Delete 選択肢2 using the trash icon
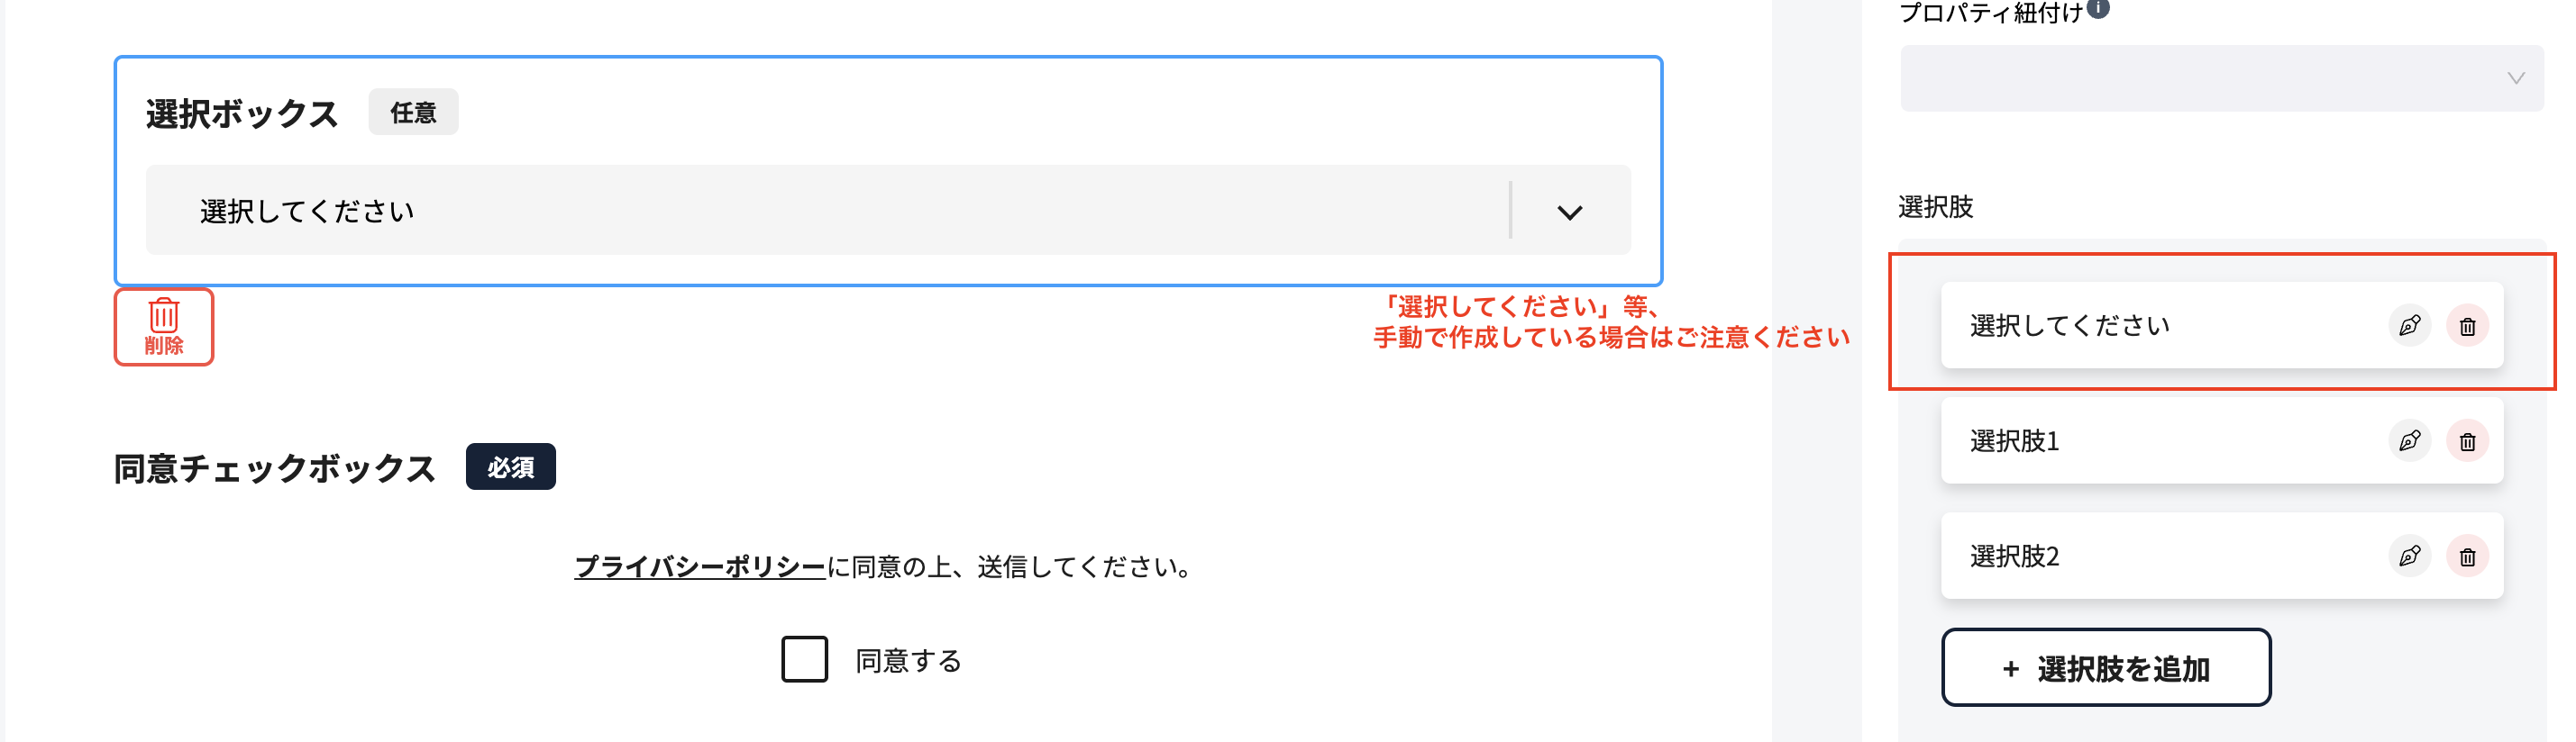The height and width of the screenshot is (742, 2576). (x=2467, y=556)
